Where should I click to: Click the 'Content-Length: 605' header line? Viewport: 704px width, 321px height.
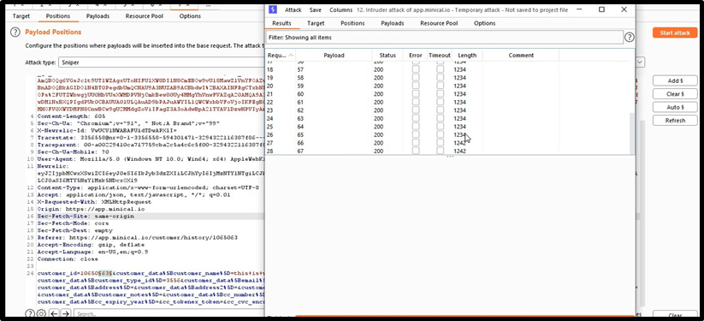71,116
